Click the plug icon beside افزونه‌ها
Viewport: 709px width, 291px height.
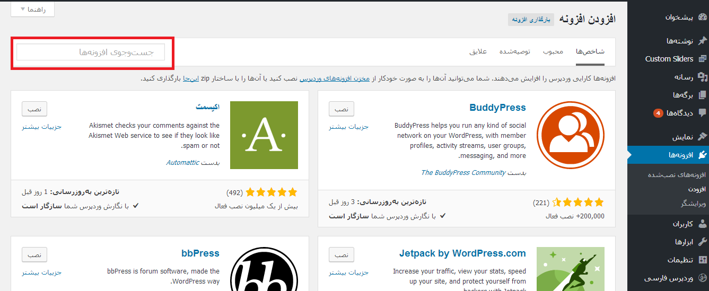pos(702,155)
